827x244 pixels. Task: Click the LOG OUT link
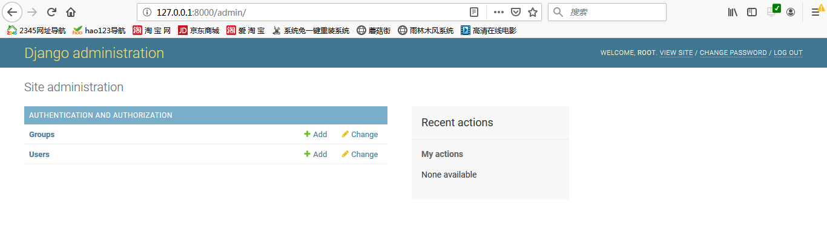[x=788, y=53]
